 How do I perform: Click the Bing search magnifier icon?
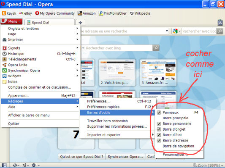click(156, 48)
